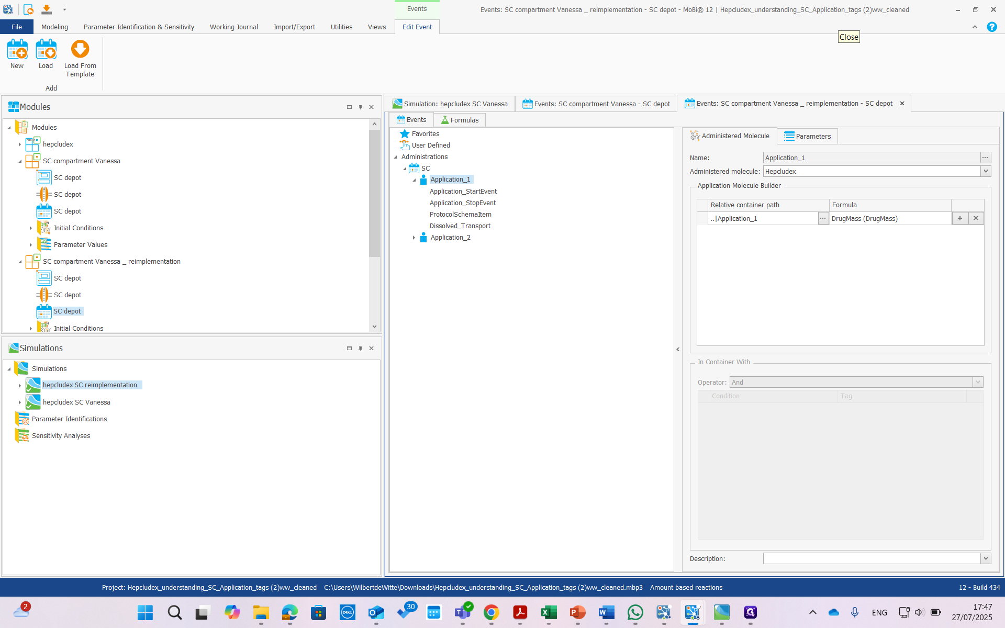This screenshot has width=1005, height=628.
Task: Click the New event icon
Action: point(17,50)
